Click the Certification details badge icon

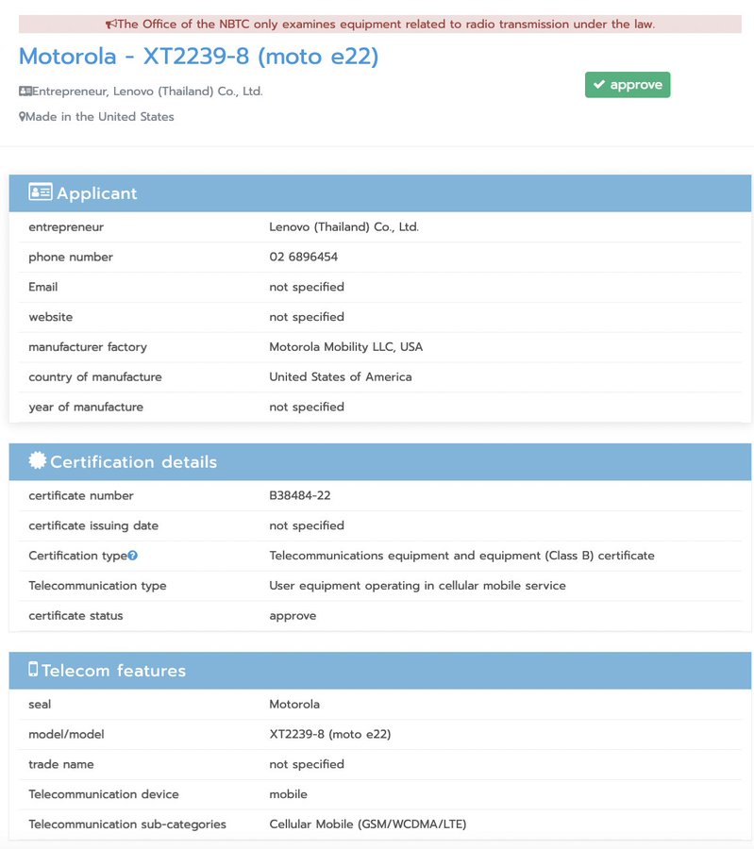click(37, 460)
